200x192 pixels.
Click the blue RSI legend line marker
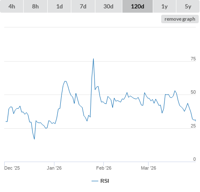click(x=95, y=181)
